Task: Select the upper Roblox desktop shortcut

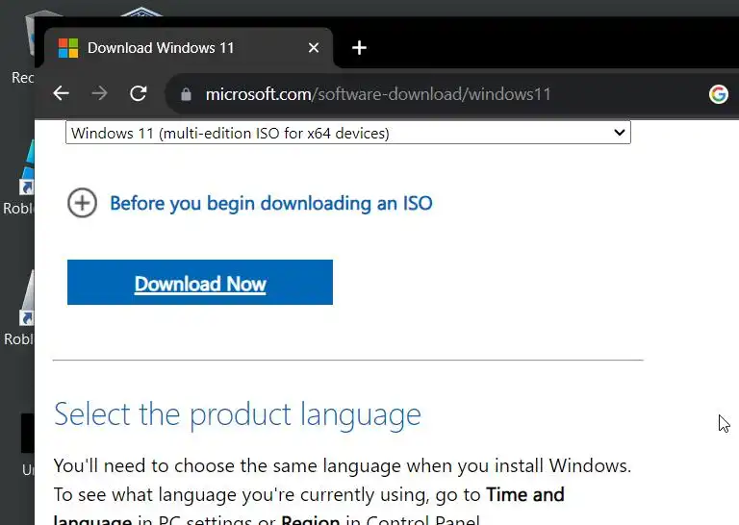Action: pyautogui.click(x=18, y=178)
